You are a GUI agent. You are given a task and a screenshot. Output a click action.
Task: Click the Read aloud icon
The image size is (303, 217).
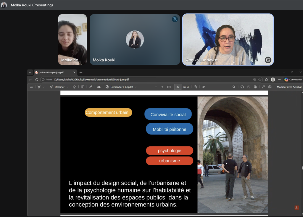pos(91,87)
